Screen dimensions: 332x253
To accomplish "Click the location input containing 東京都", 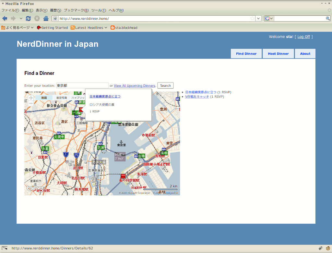I will point(82,85).
